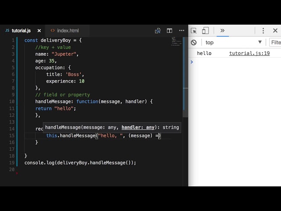Activate the DevTools inspect element icon
Image resolution: width=281 pixels, height=211 pixels.
pyautogui.click(x=194, y=31)
